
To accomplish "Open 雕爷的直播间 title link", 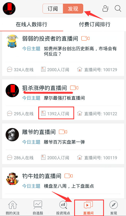I will tap(39, 132).
